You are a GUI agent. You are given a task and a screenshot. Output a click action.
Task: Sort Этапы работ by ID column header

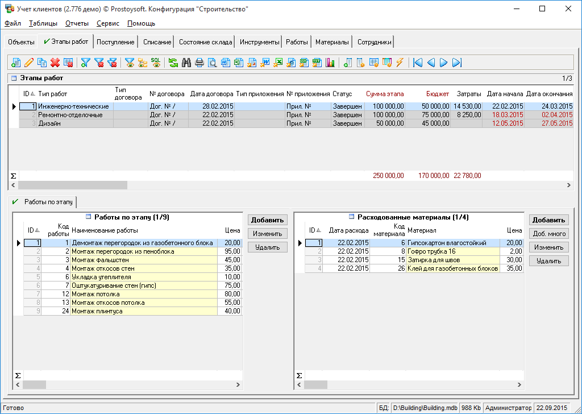pyautogui.click(x=28, y=94)
